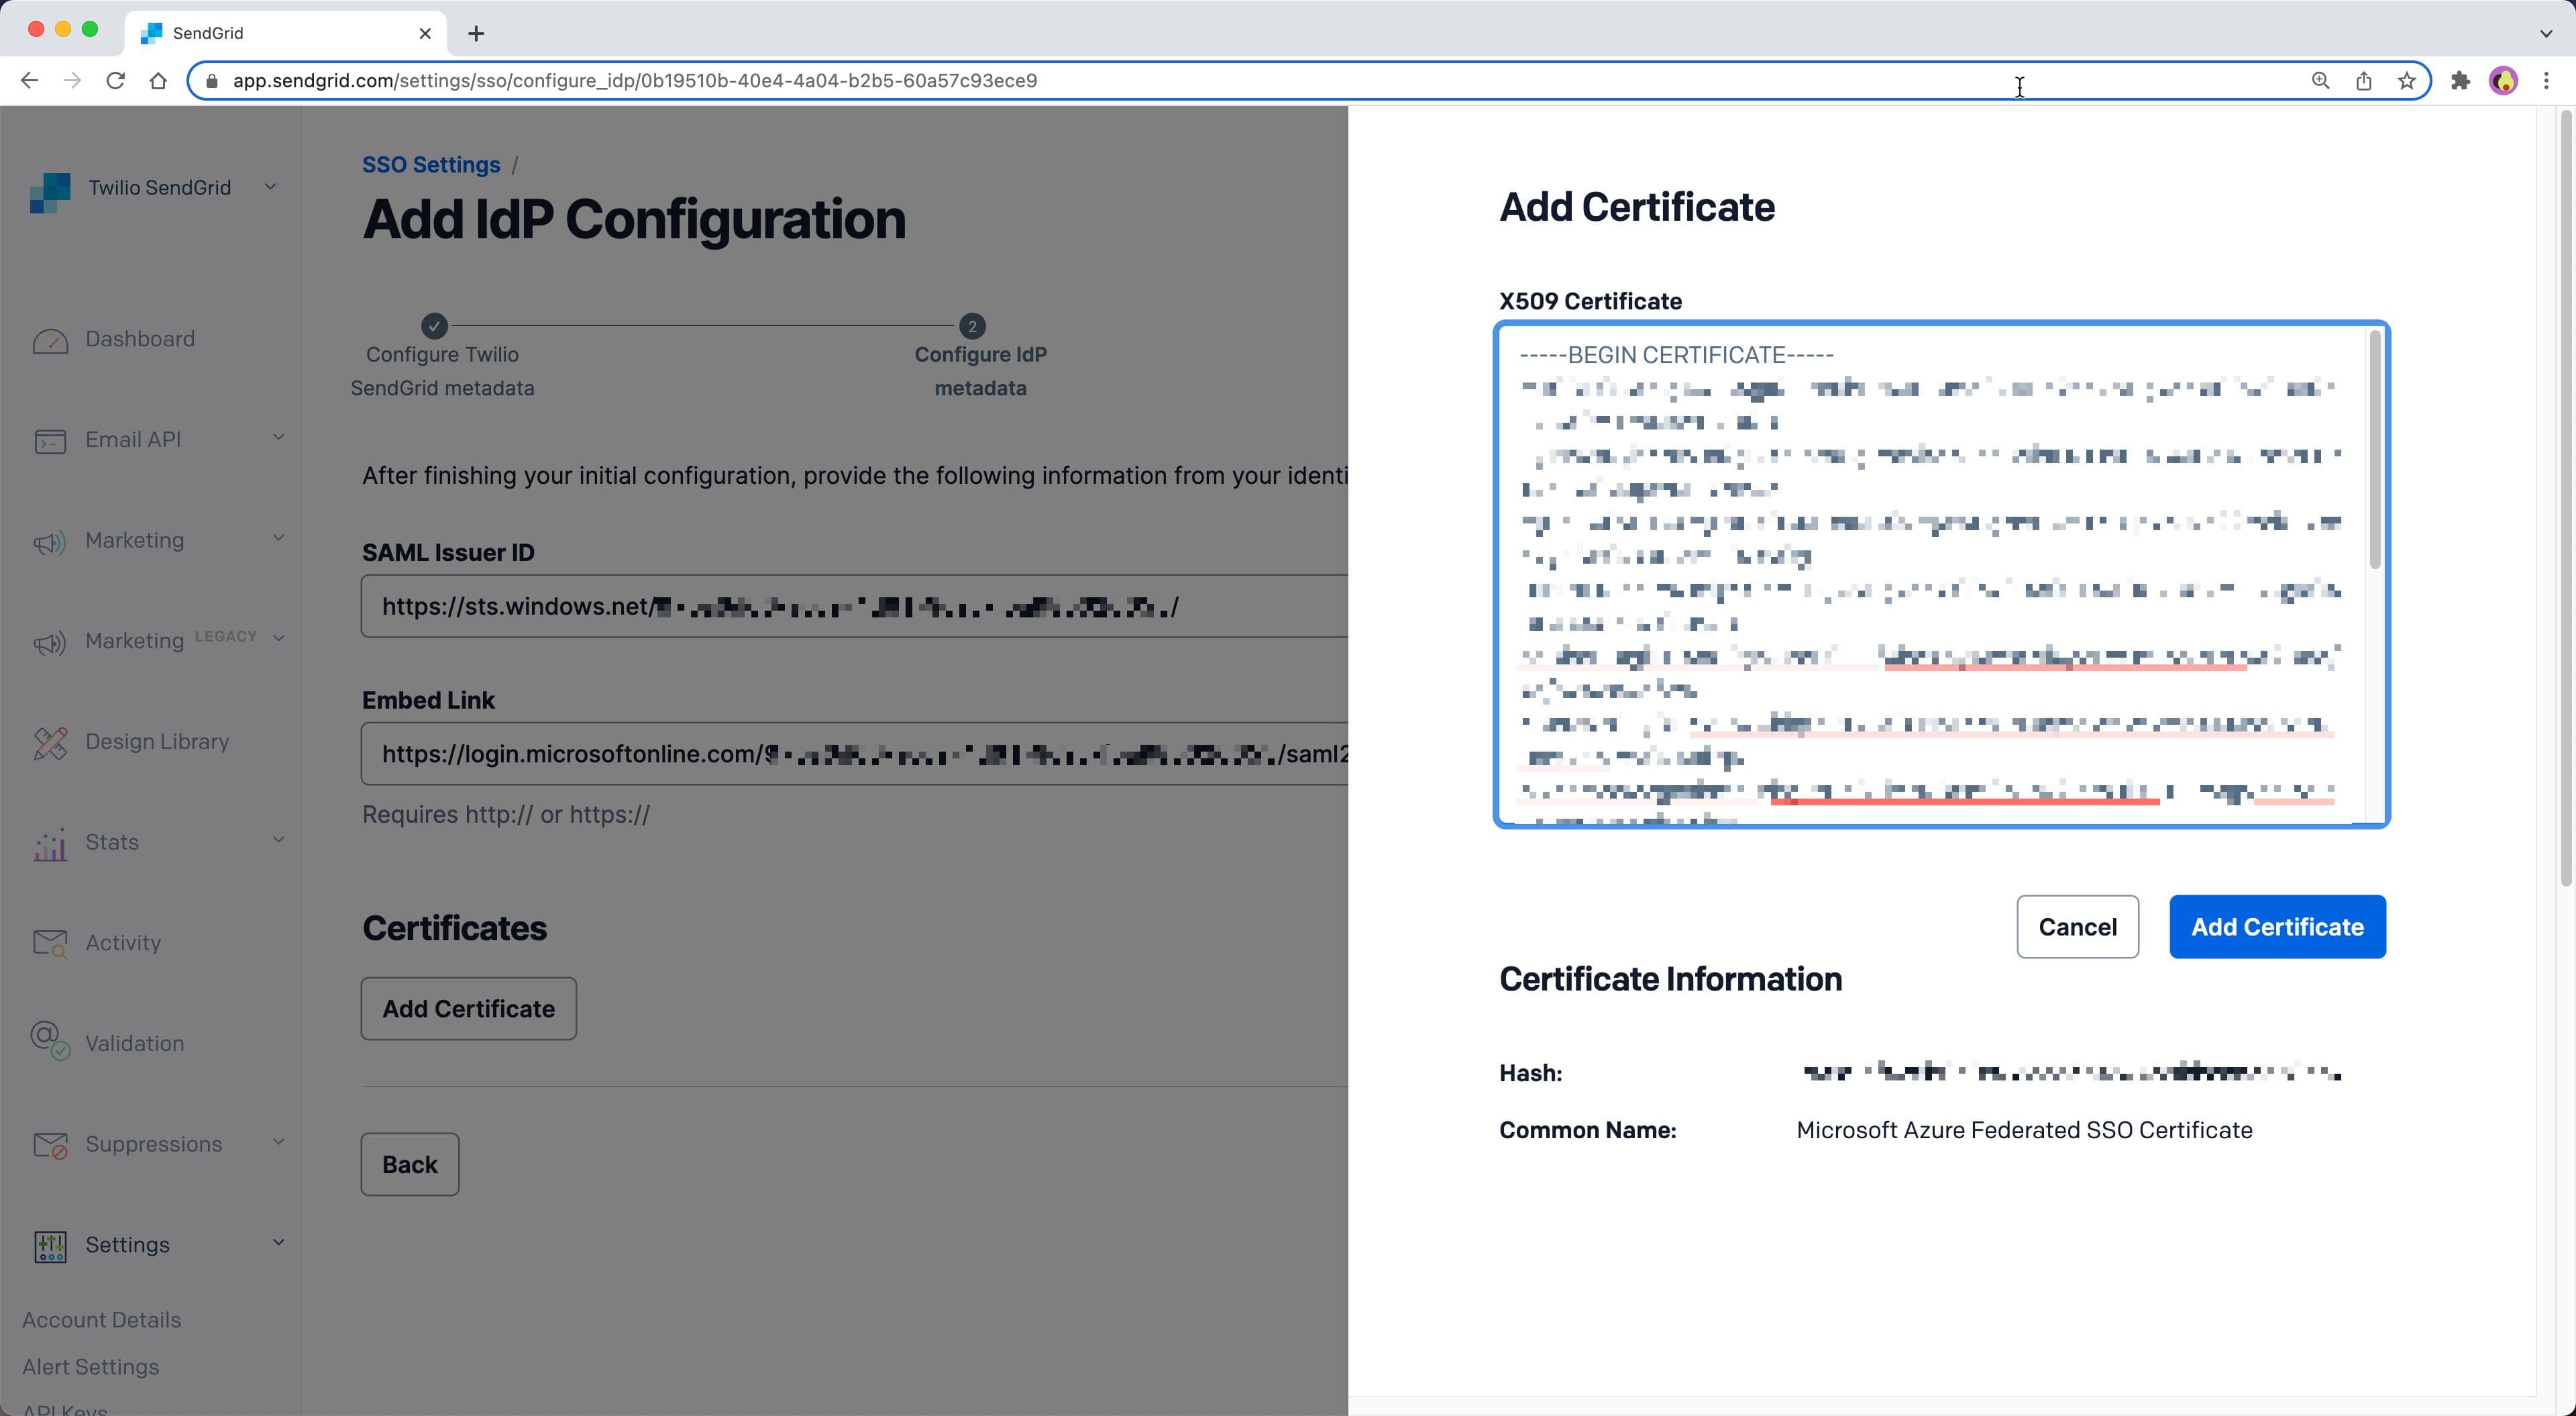Open Suppressions via the blocked-envelope icon
Viewport: 2576px width, 1416px height.
point(50,1144)
